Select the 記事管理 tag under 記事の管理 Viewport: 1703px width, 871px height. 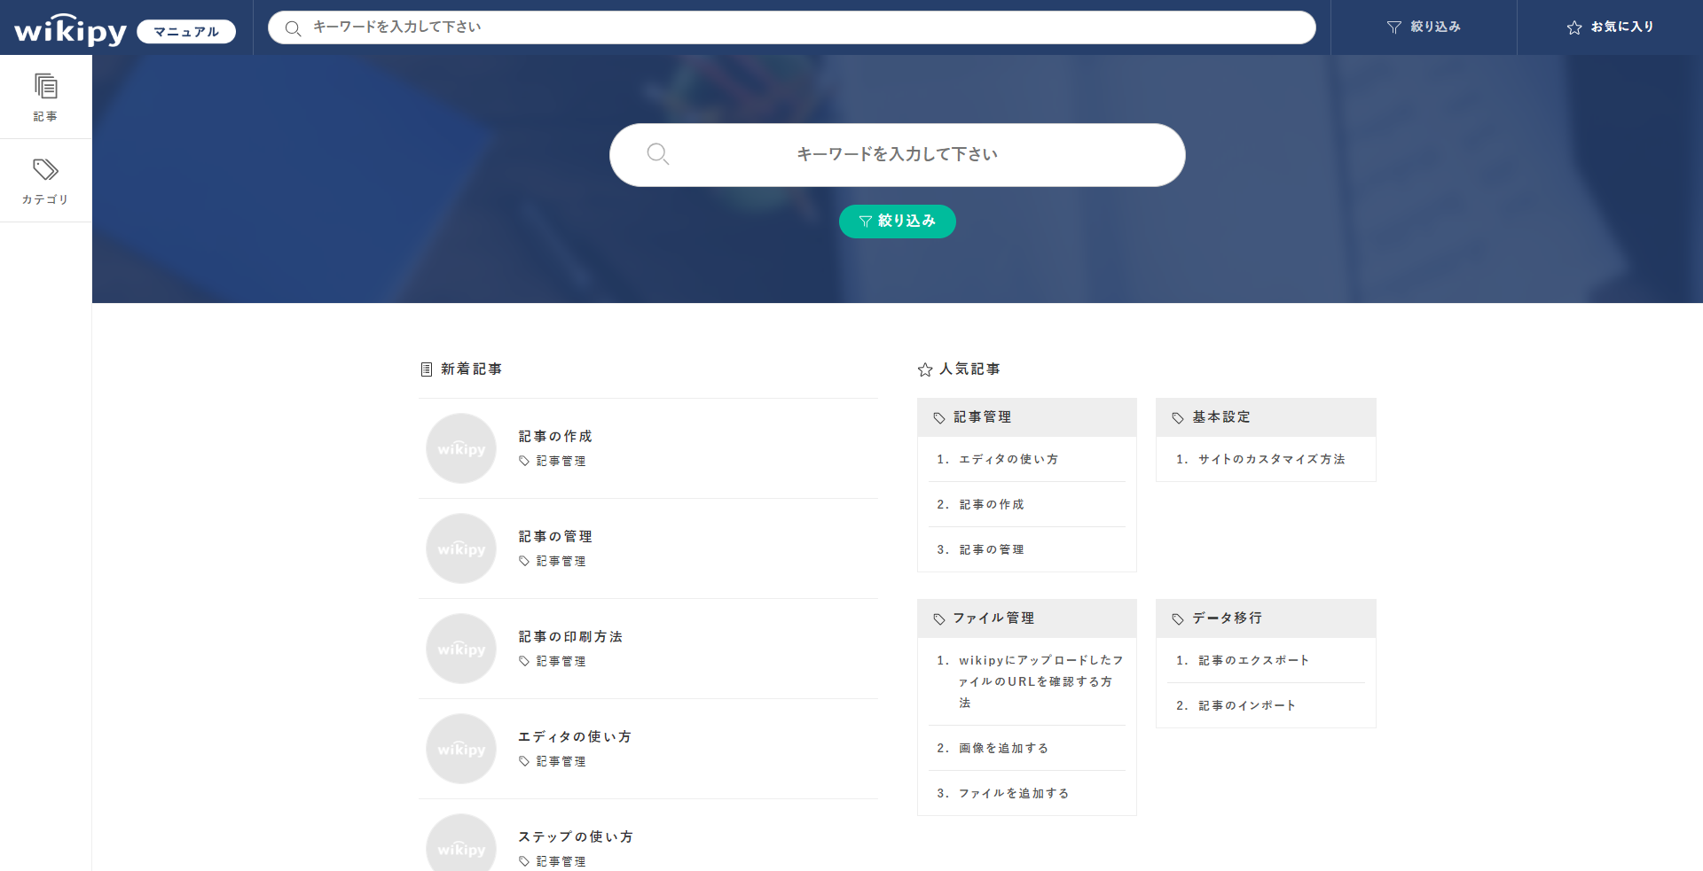point(561,561)
